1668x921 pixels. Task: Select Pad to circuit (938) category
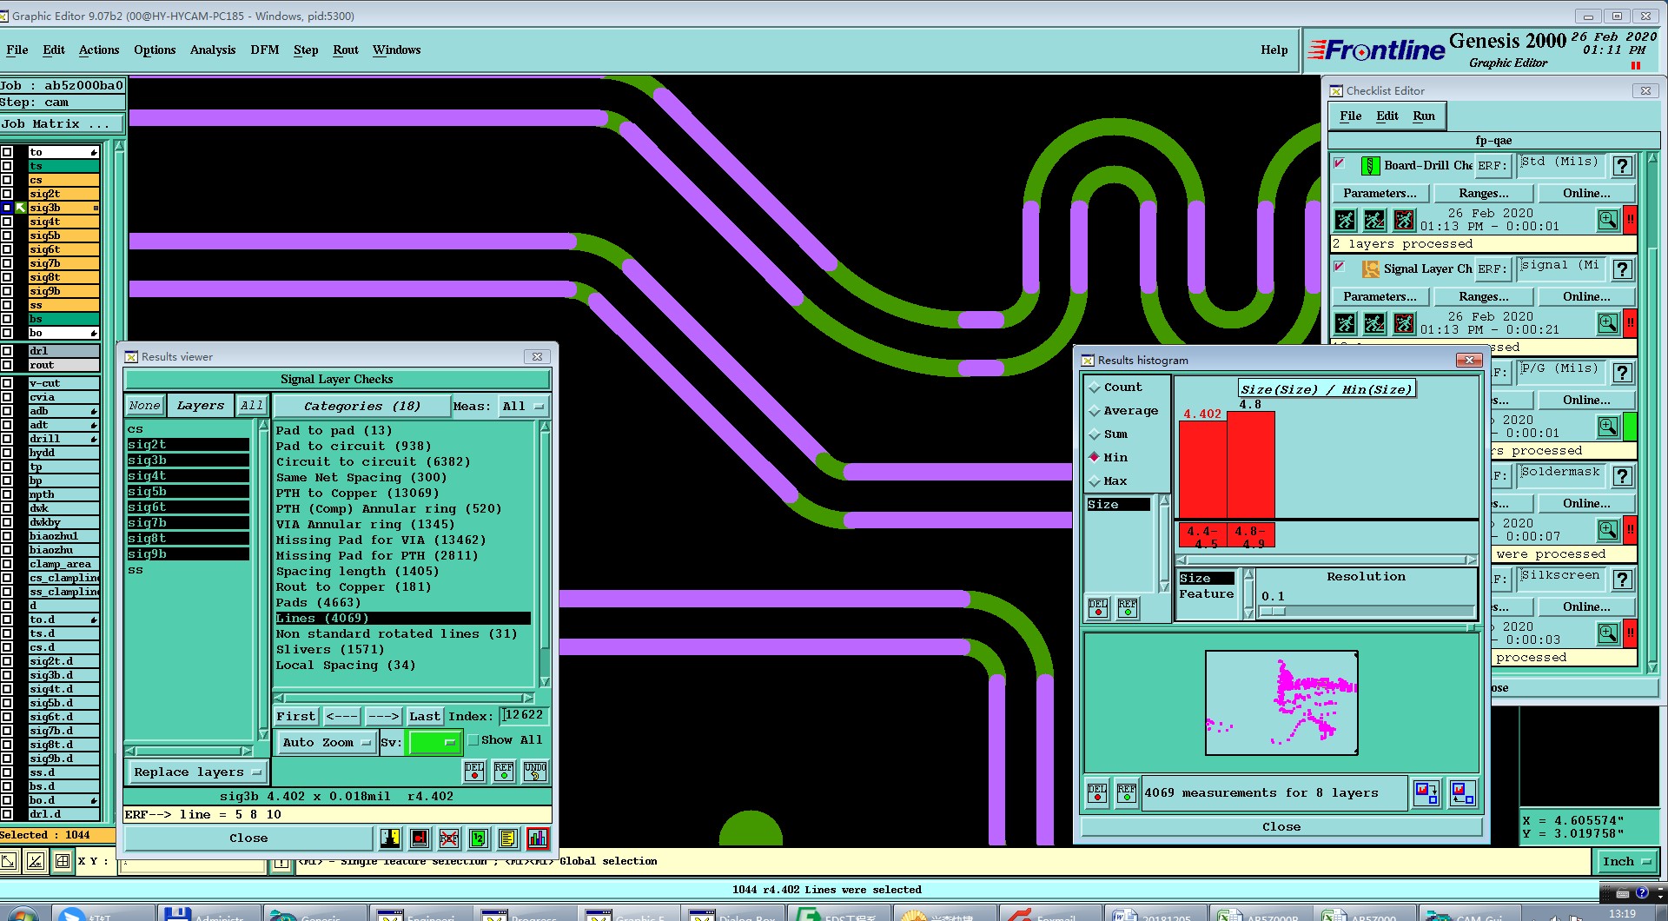click(x=353, y=446)
